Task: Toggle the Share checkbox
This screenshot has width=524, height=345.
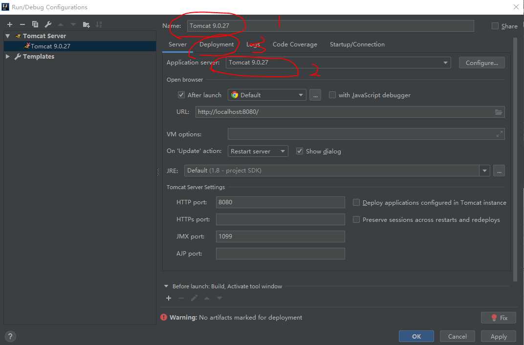Action: pyautogui.click(x=495, y=26)
